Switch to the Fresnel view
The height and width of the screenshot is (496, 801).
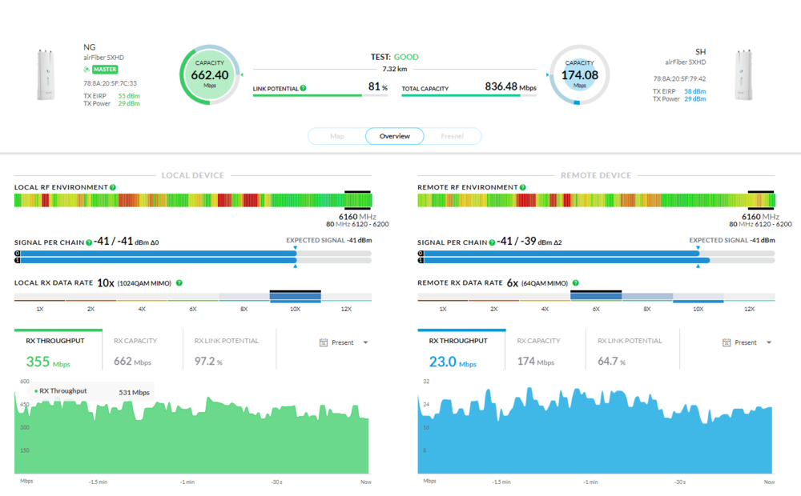452,136
